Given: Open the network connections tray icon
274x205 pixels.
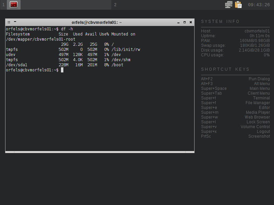Looking at the screenshot, I should 228,4.
